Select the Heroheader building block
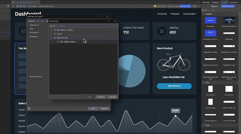The height and width of the screenshot is (134, 241). pyautogui.click(x=210, y=22)
